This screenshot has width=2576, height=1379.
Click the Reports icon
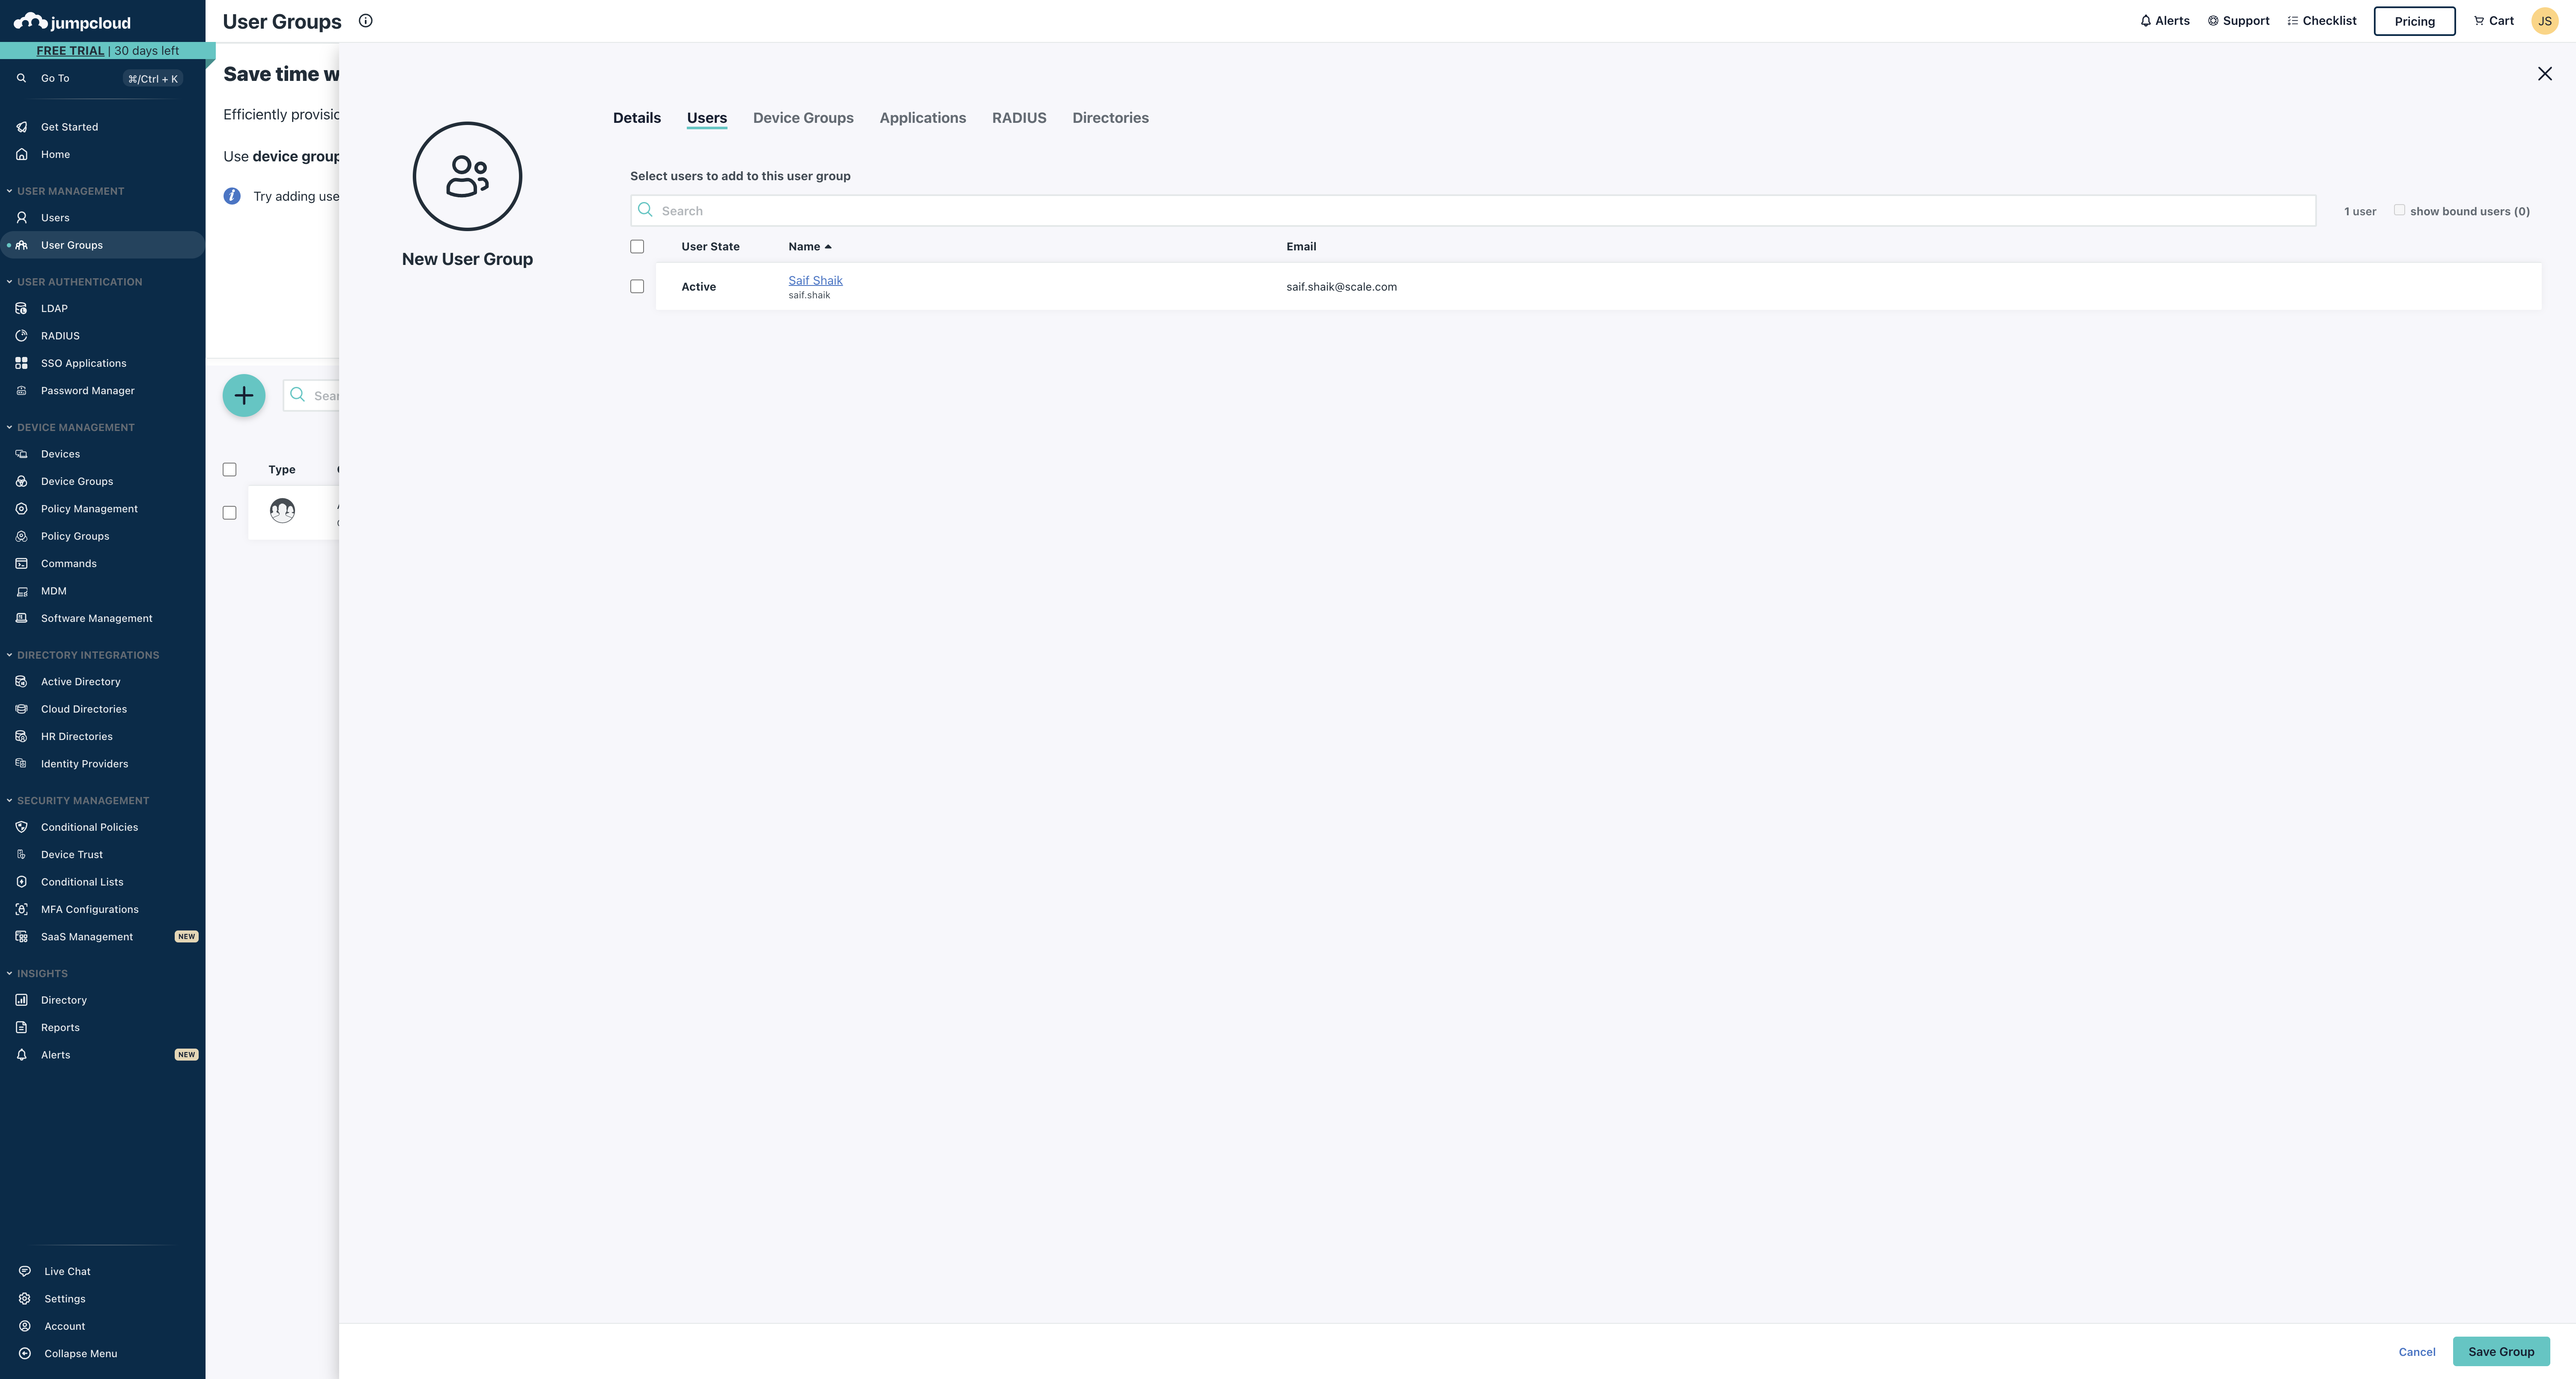click(21, 1027)
